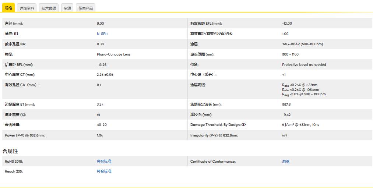Click the RoHS 2015 label
Image resolution: width=373 pixels, height=188 pixels.
point(14,162)
